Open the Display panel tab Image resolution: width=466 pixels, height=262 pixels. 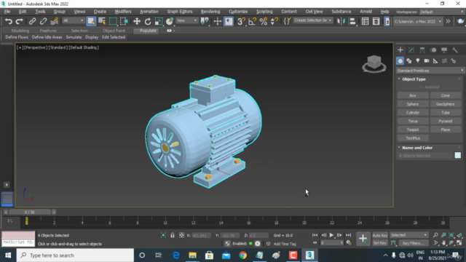[444, 50]
